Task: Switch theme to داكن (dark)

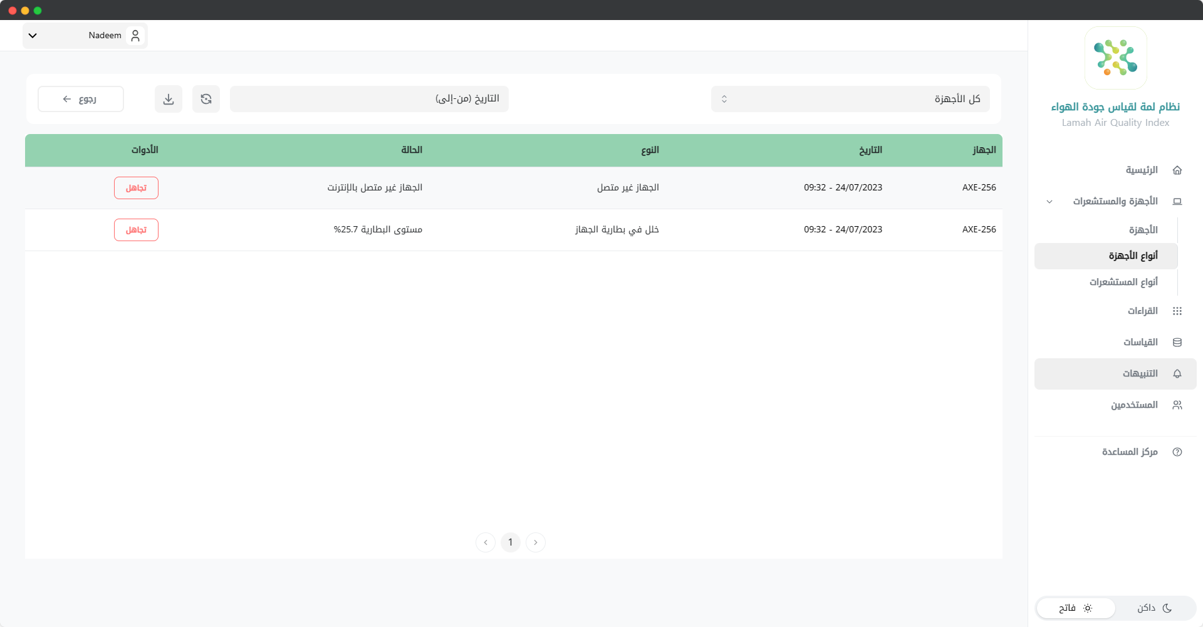Action: 1155,608
